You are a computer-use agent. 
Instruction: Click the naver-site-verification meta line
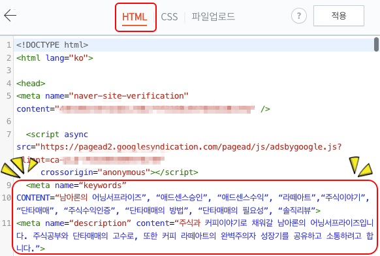[103, 96]
